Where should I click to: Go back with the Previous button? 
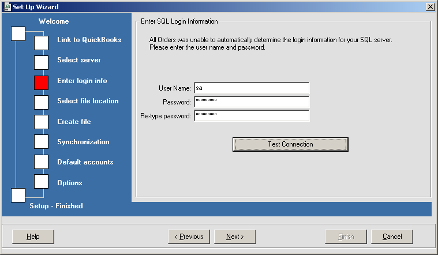click(x=189, y=237)
